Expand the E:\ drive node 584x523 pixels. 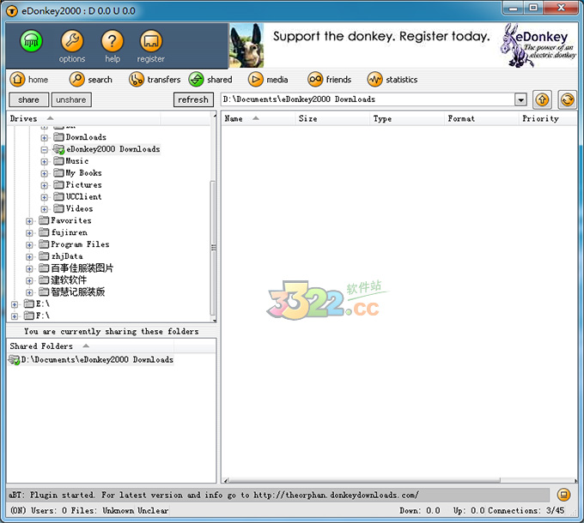pyautogui.click(x=15, y=305)
